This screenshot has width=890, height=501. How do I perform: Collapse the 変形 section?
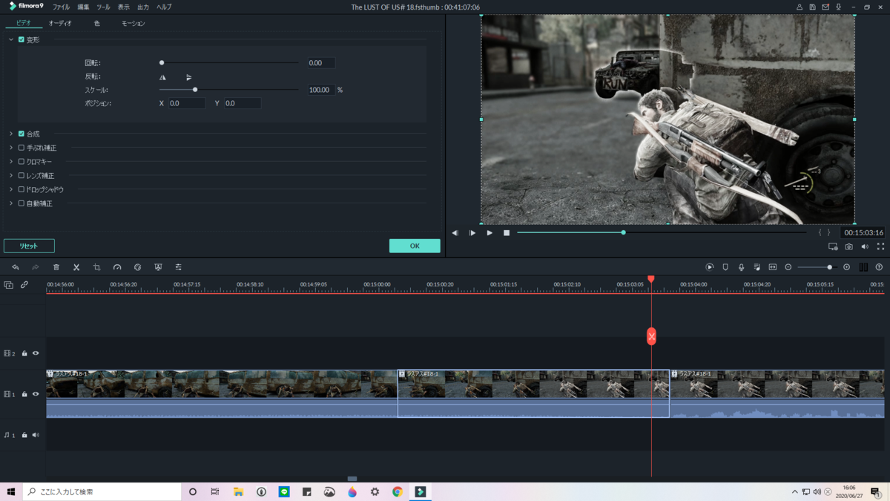pos(11,39)
